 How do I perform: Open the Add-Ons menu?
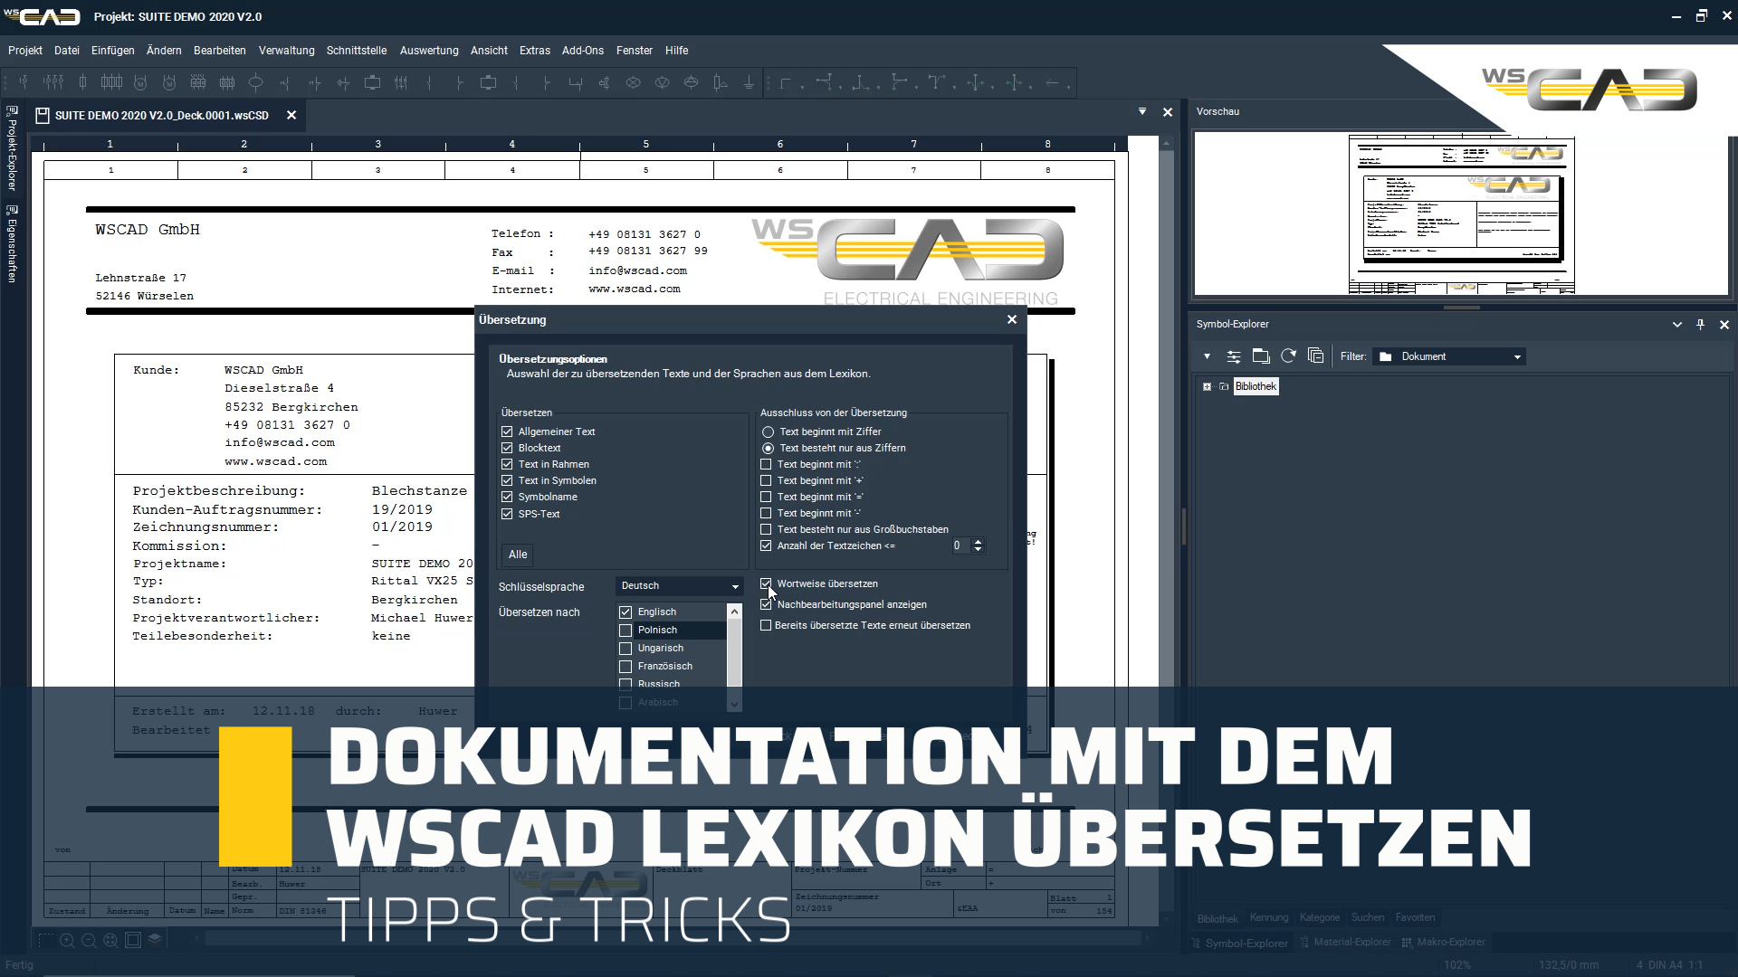583,51
